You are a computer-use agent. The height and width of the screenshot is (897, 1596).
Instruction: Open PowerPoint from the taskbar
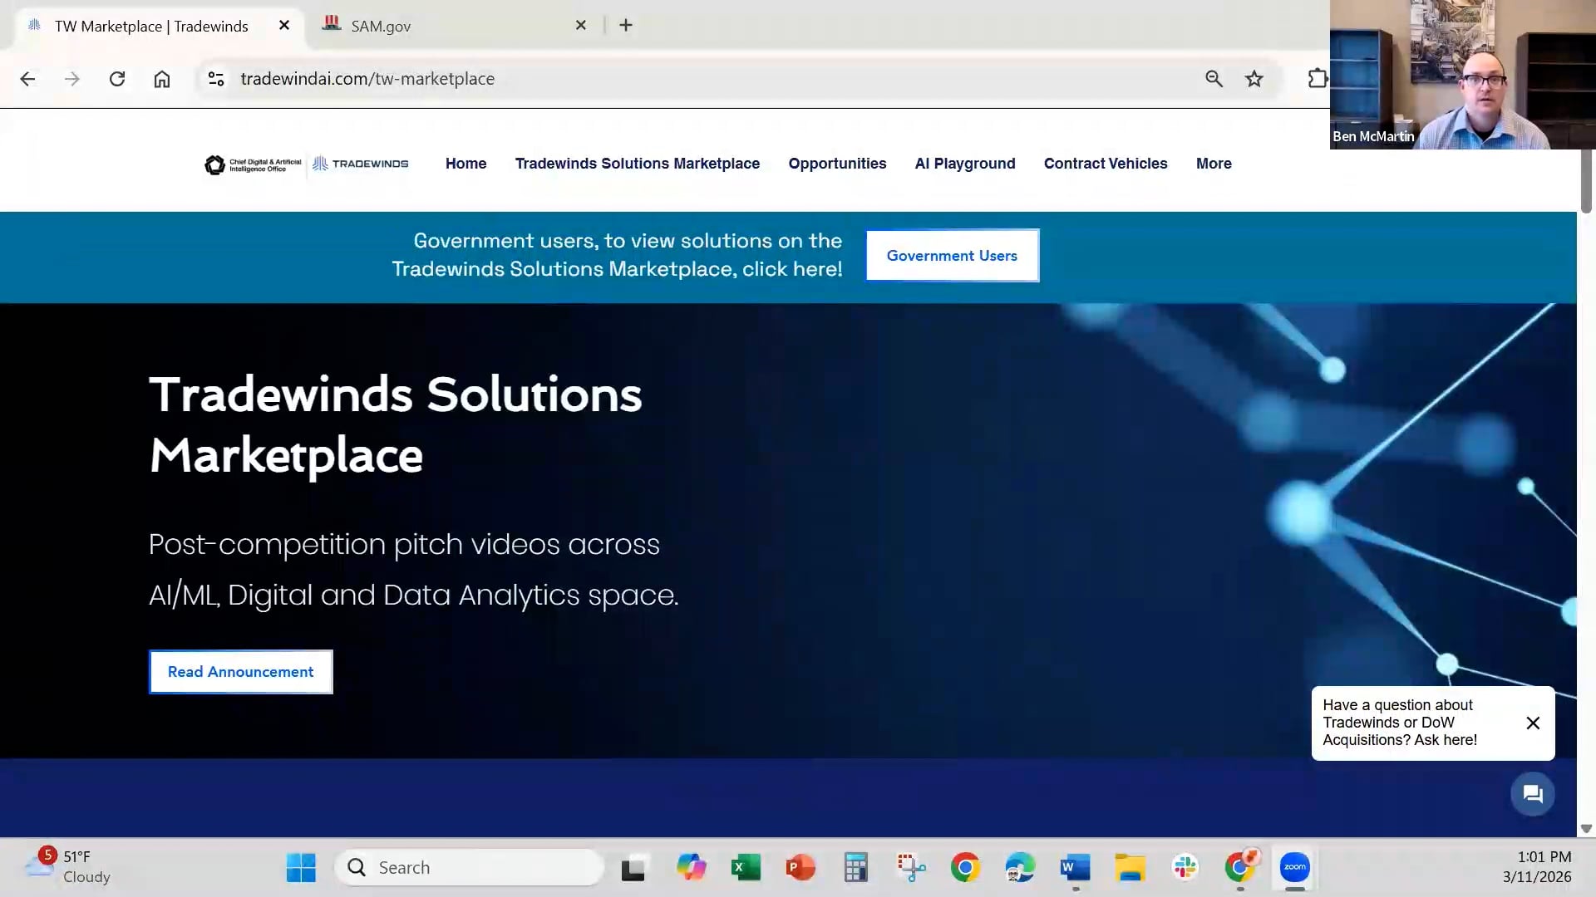tap(800, 868)
